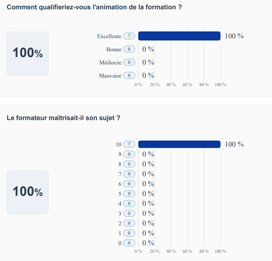272x261 pixels.
Task: Click the count badge next to Excellente
Action: (129, 36)
